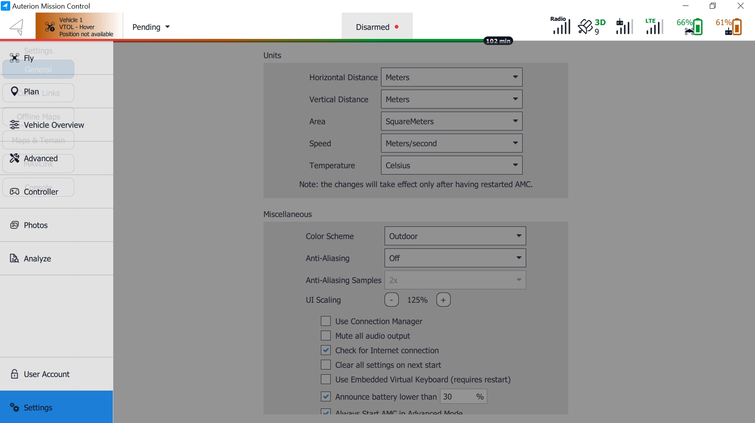Screen dimensions: 755x423
Task: Click the remote controller signal icon
Action: coord(624,26)
